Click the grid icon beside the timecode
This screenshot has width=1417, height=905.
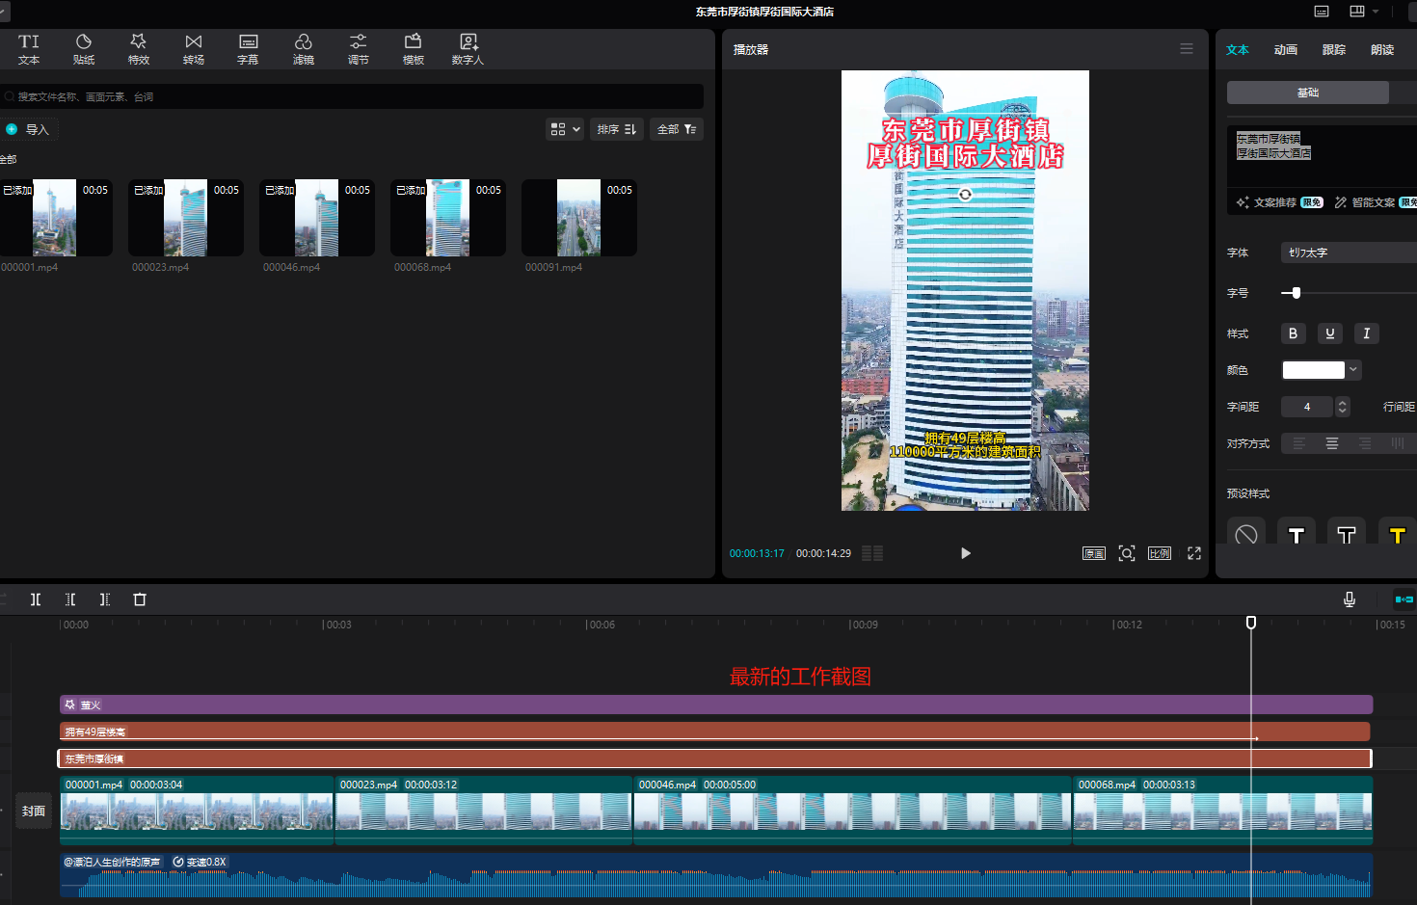[x=872, y=553]
